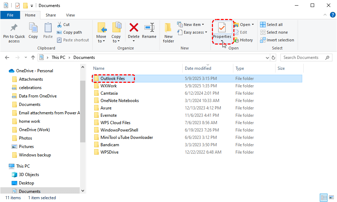
Task: Open recent locations dropdown chevron
Action: point(26,58)
